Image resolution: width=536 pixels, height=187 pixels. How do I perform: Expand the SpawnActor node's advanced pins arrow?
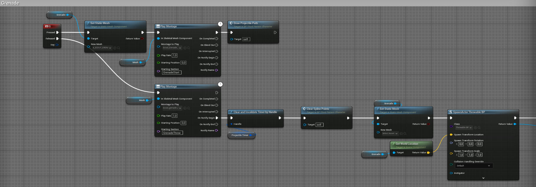pyautogui.click(x=483, y=178)
